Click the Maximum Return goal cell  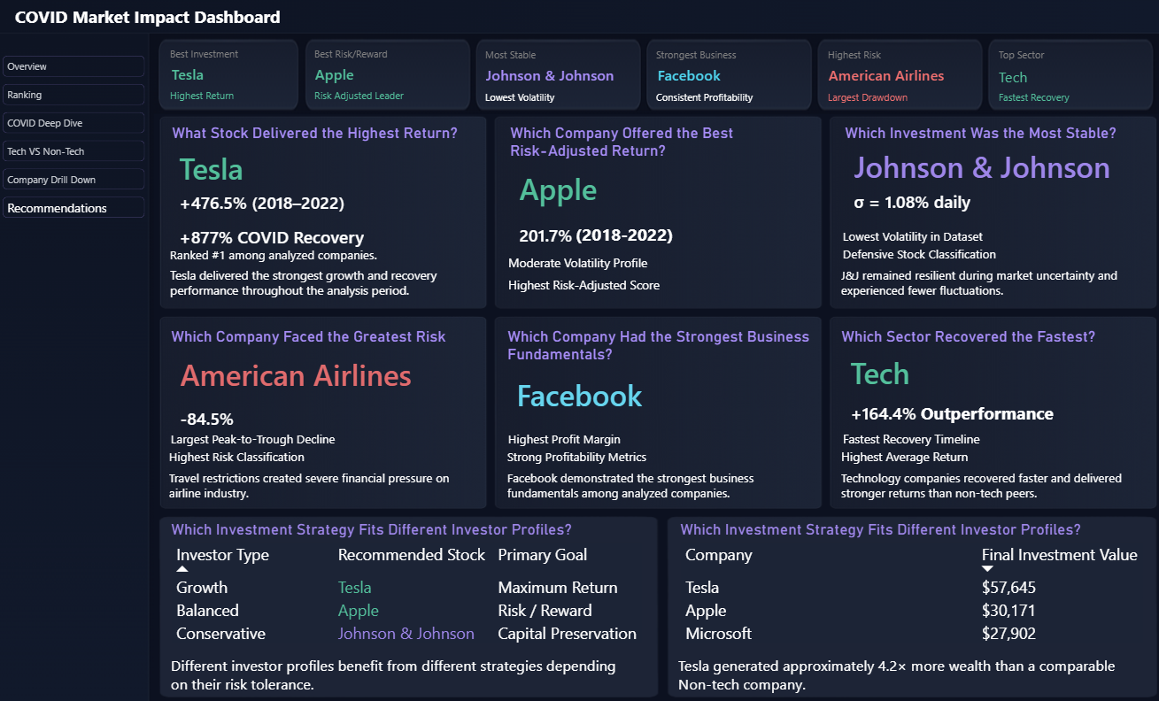click(558, 588)
